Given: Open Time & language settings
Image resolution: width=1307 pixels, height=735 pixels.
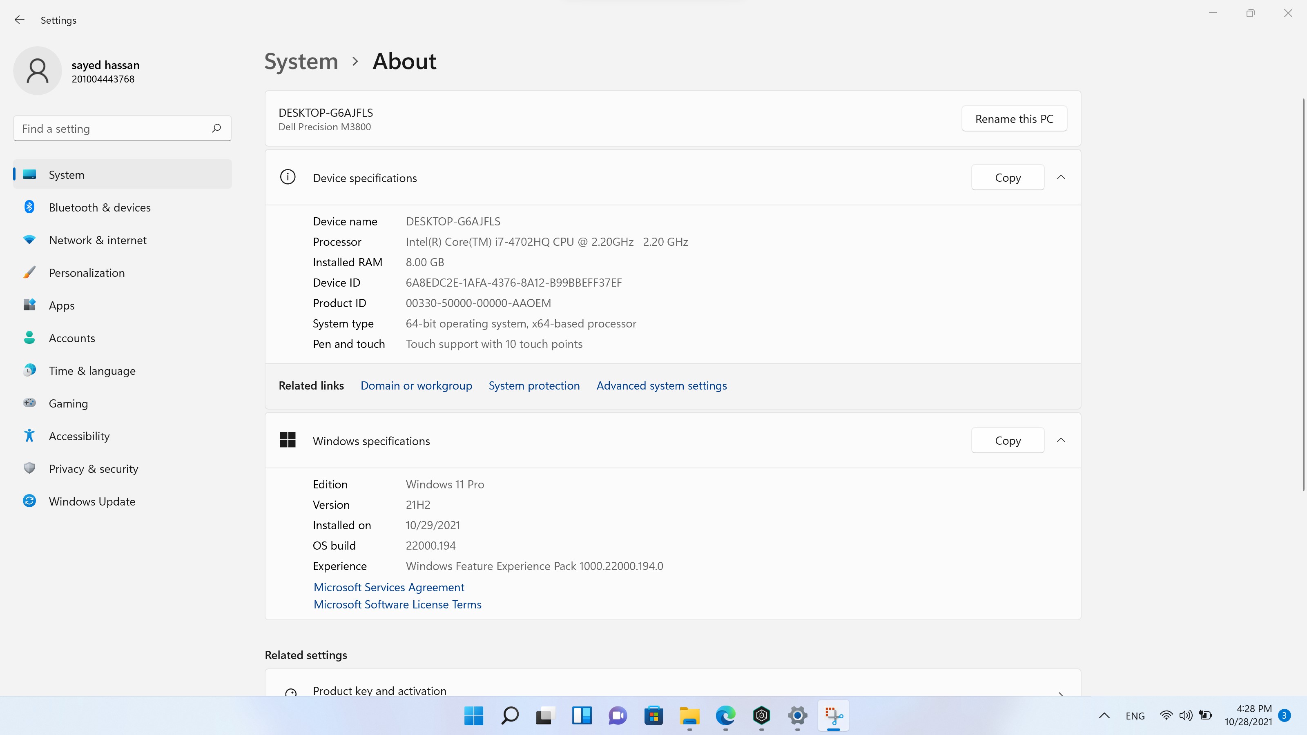Looking at the screenshot, I should [123, 370].
